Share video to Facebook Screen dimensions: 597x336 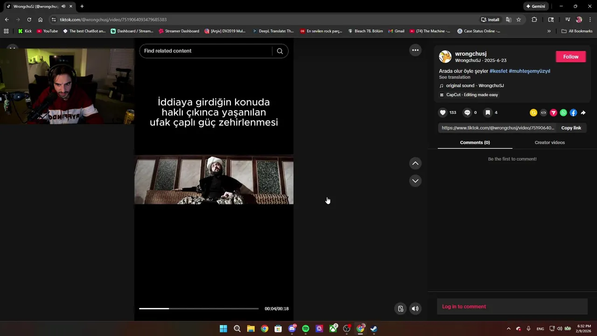click(x=573, y=112)
